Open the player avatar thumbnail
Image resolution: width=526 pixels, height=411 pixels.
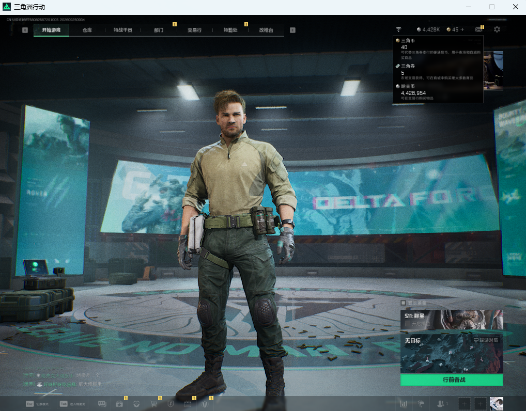(497, 404)
